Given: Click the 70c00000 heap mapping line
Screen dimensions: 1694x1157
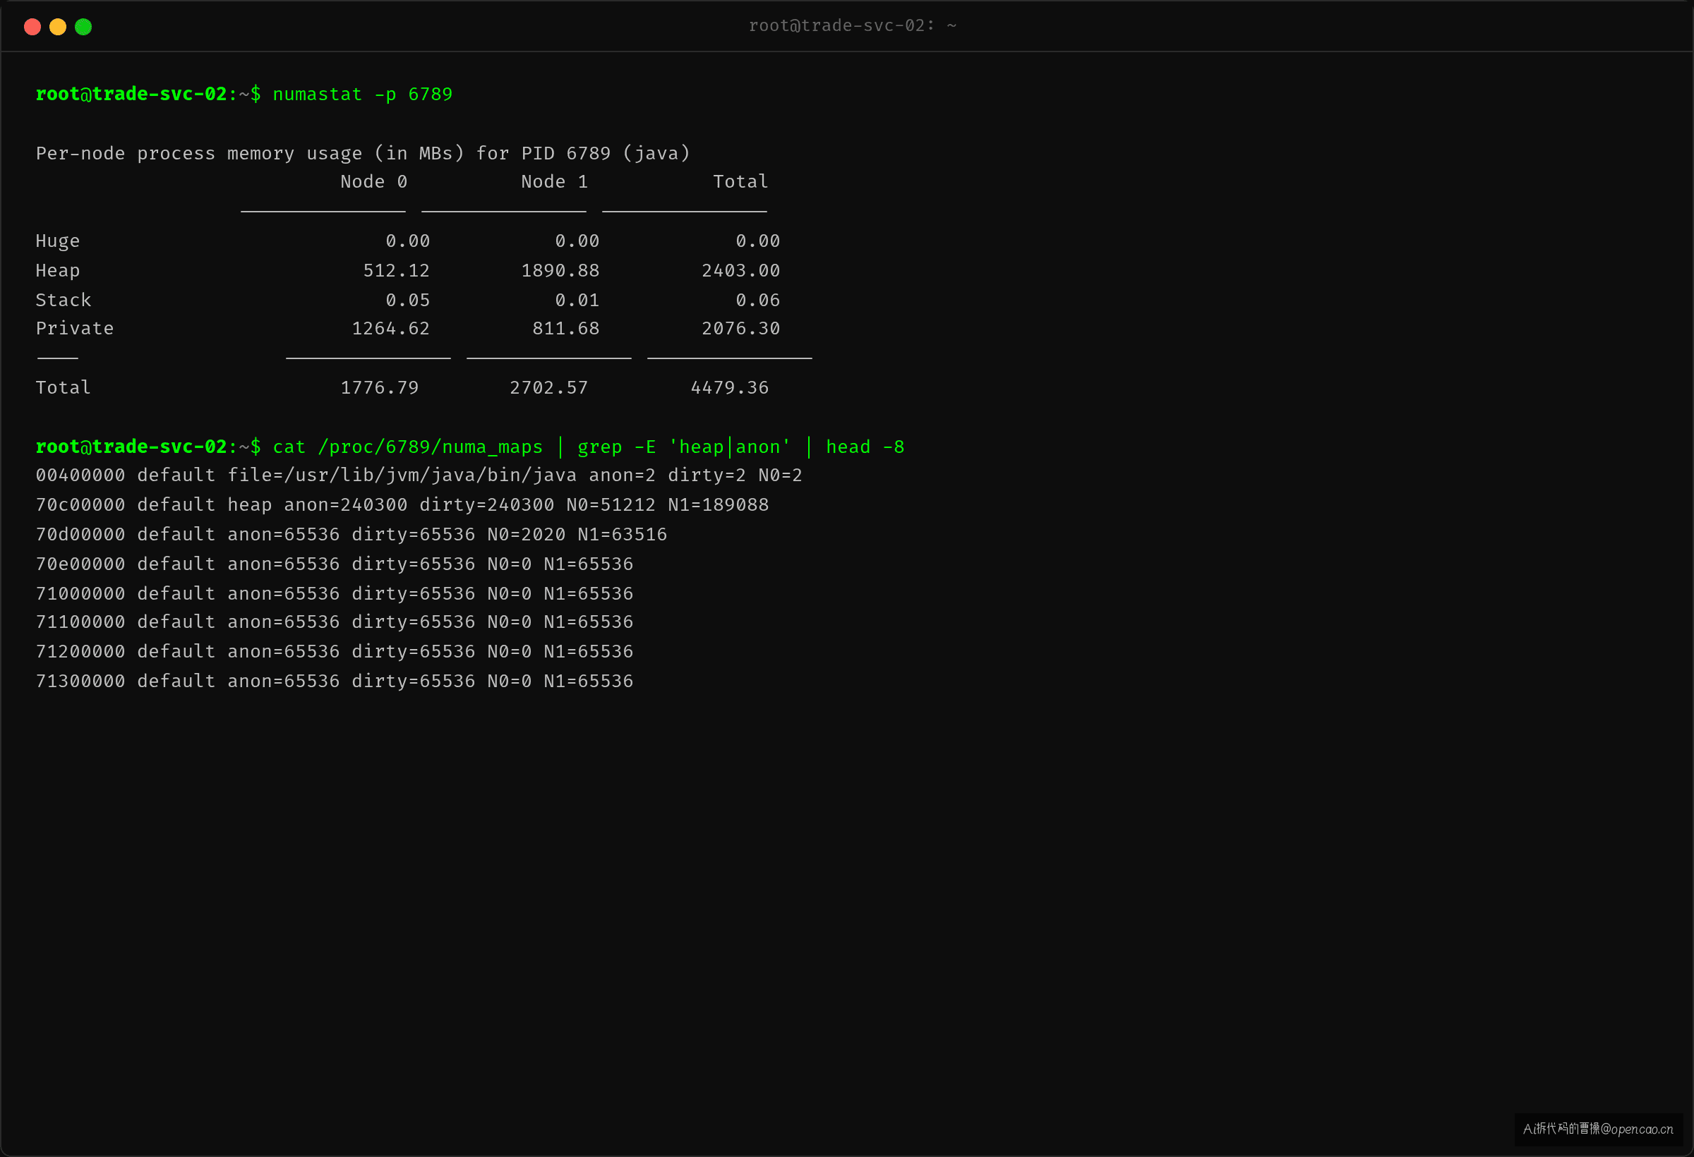Looking at the screenshot, I should [x=402, y=505].
